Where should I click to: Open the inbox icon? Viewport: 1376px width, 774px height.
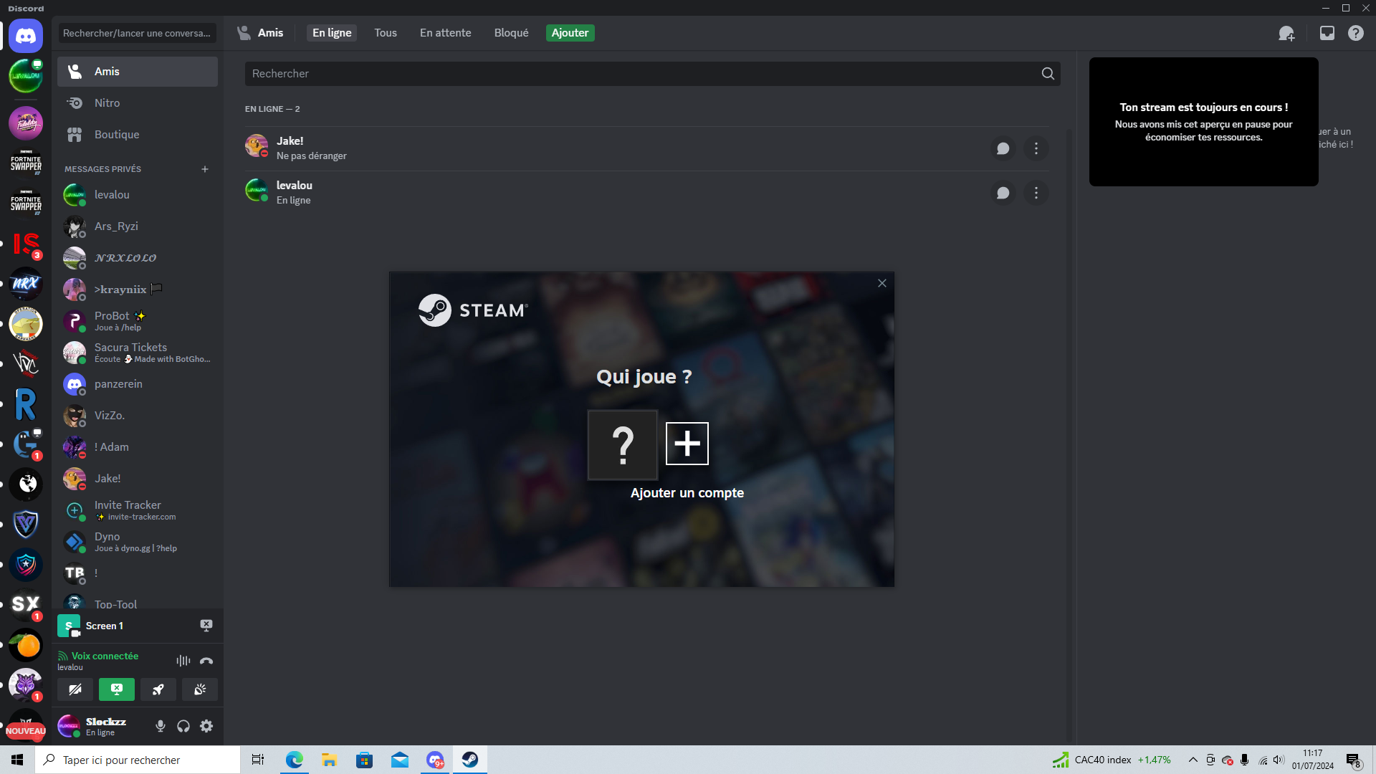coord(1327,33)
